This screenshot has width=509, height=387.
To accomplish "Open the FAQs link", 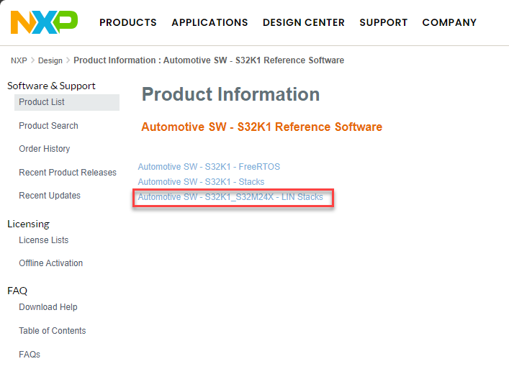I will [x=30, y=355].
